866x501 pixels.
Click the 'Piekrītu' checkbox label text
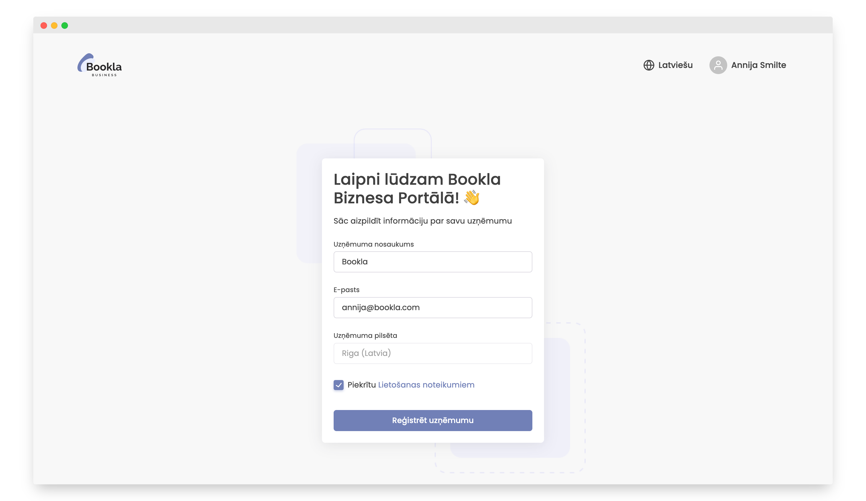361,385
